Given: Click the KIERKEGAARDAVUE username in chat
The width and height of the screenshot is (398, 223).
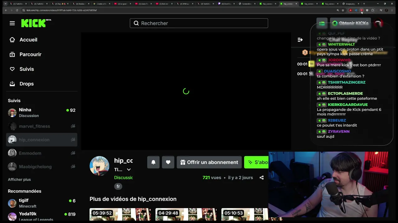Looking at the screenshot, I should pos(348,105).
